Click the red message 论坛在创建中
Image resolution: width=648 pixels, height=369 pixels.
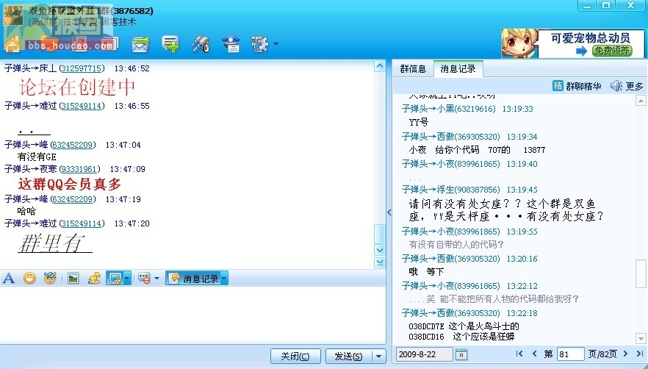tap(77, 87)
